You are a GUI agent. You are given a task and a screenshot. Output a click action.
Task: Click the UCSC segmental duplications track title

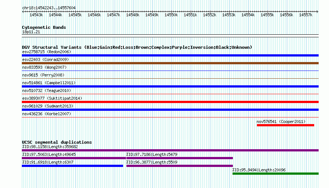(x=57, y=142)
